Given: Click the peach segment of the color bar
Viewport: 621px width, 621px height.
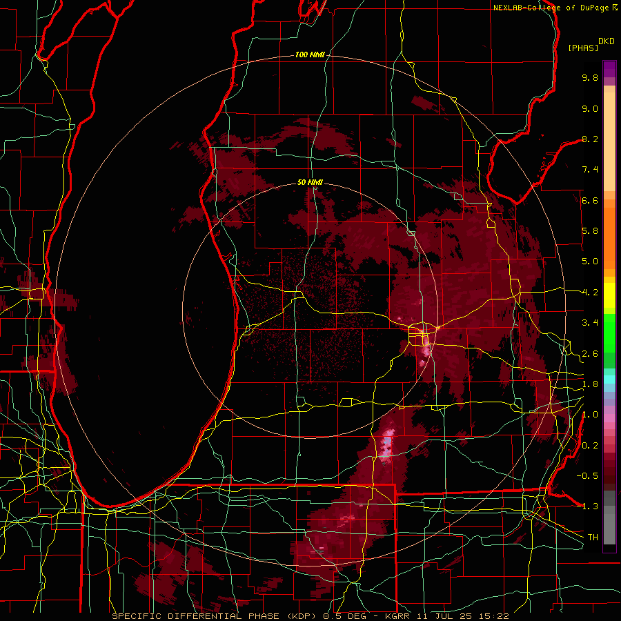Looking at the screenshot, I should click(x=609, y=143).
